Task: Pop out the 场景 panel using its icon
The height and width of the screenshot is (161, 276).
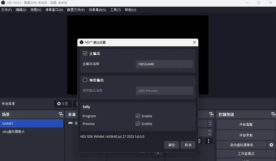Action: (x=61, y=114)
